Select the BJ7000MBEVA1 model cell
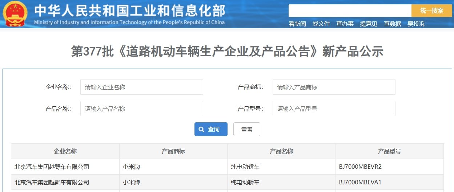This screenshot has height=192, width=454. pyautogui.click(x=390, y=182)
